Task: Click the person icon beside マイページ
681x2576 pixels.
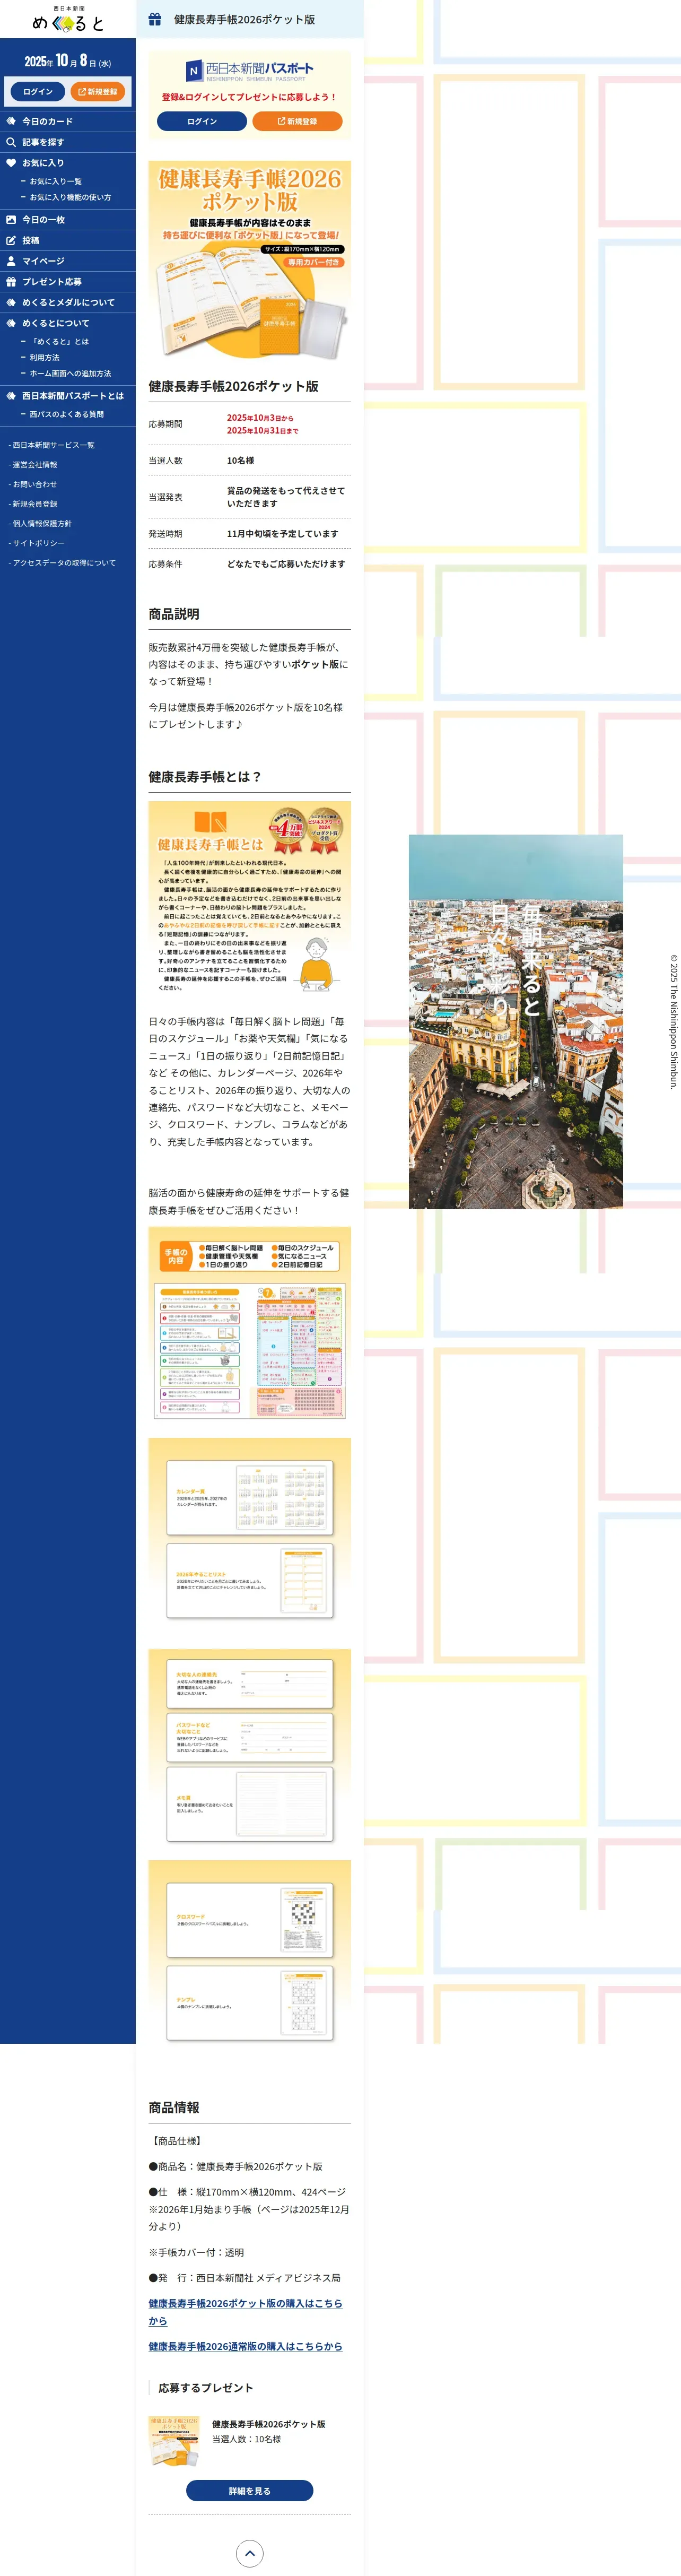Action: point(11,261)
